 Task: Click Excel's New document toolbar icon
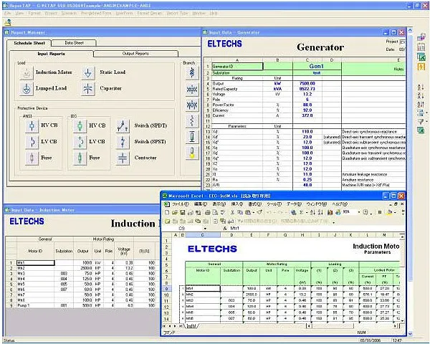pos(167,212)
